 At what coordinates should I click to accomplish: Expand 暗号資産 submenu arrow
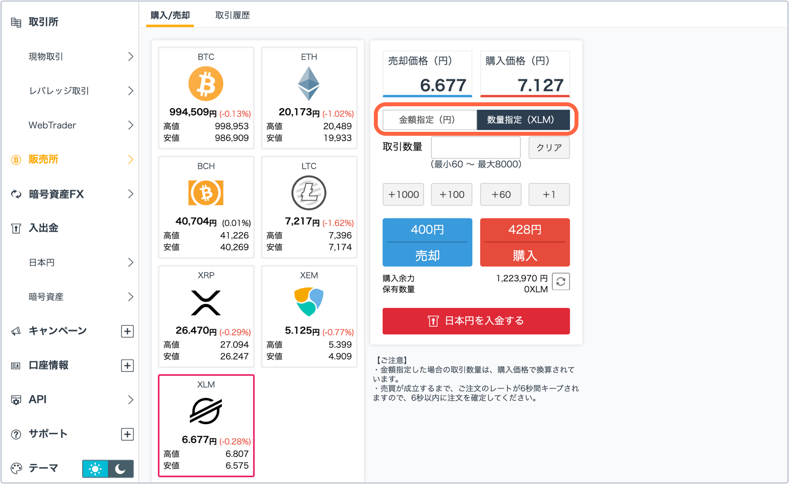click(130, 297)
